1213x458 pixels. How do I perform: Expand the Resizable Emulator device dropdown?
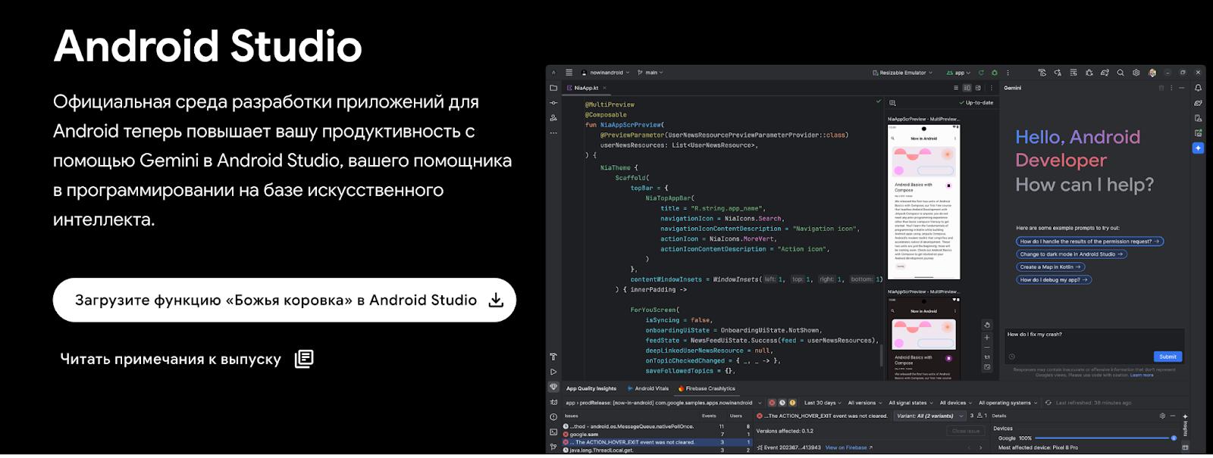tap(902, 73)
